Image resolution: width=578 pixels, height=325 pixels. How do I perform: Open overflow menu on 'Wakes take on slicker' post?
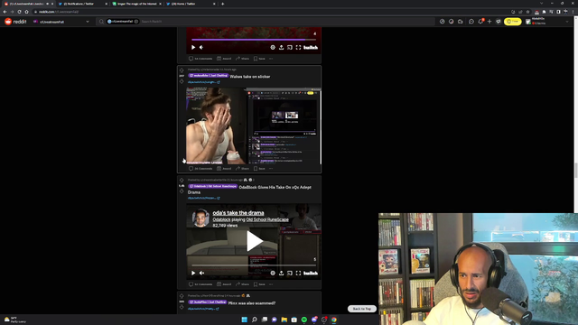pyautogui.click(x=271, y=169)
